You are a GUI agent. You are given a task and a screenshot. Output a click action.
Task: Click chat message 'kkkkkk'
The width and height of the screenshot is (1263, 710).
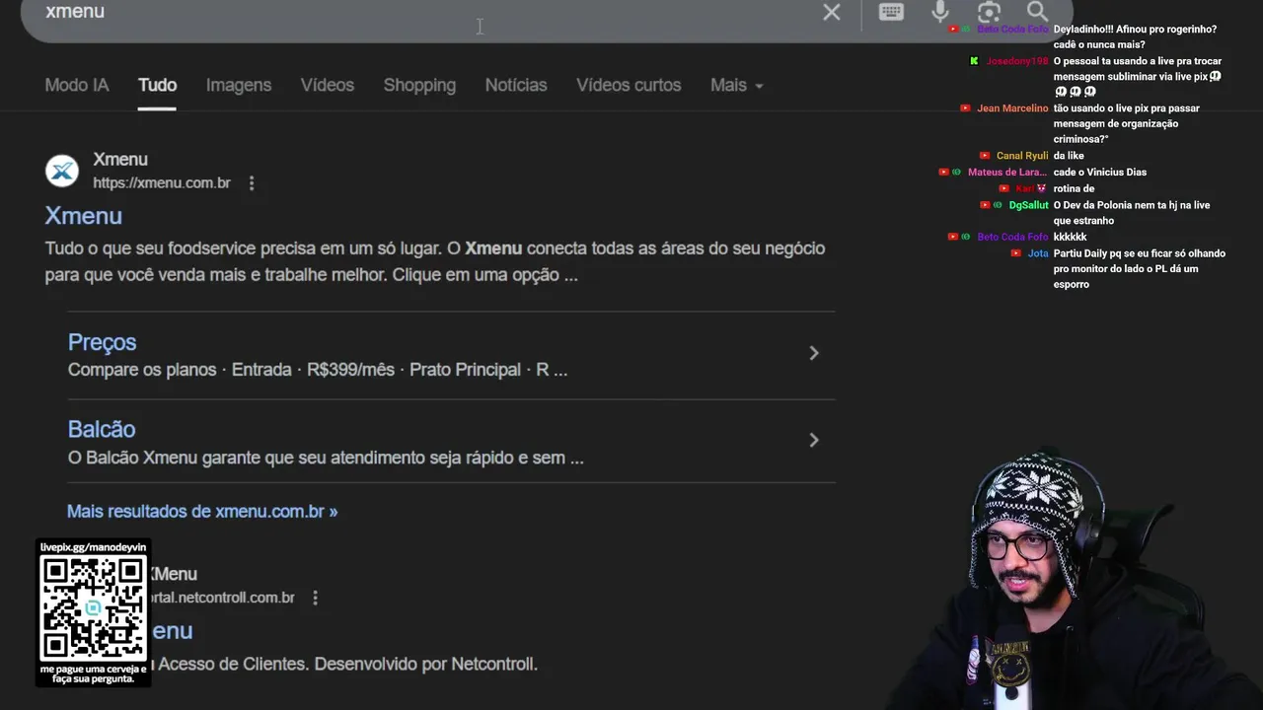[x=1070, y=237]
